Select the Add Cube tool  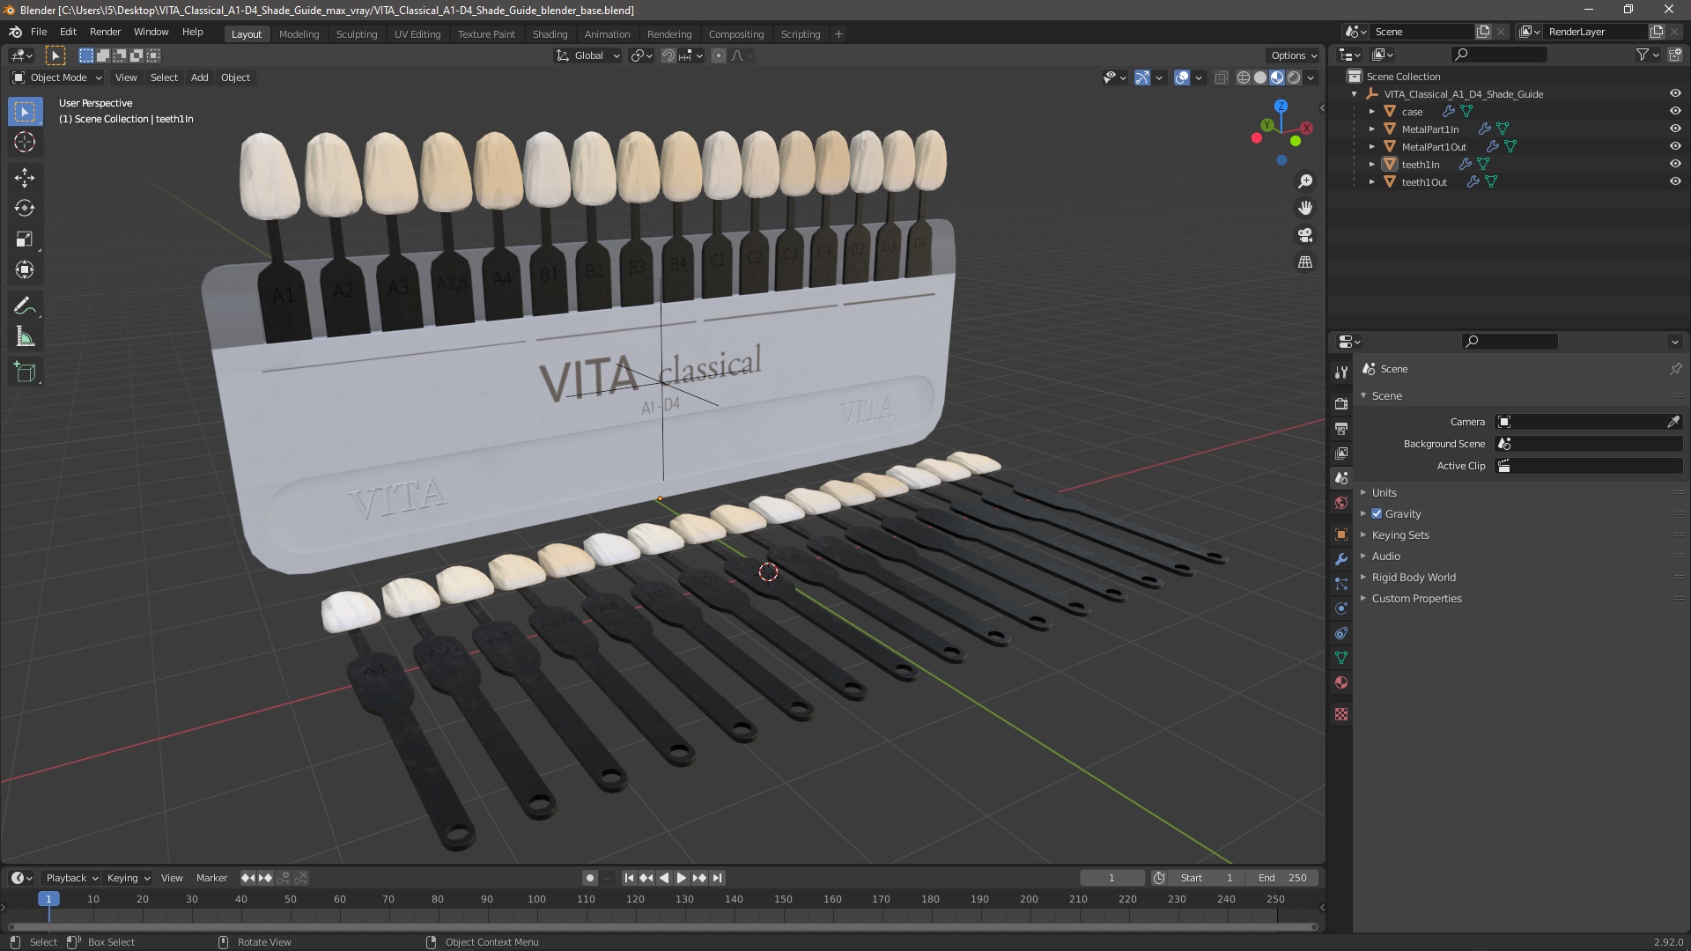pos(25,372)
